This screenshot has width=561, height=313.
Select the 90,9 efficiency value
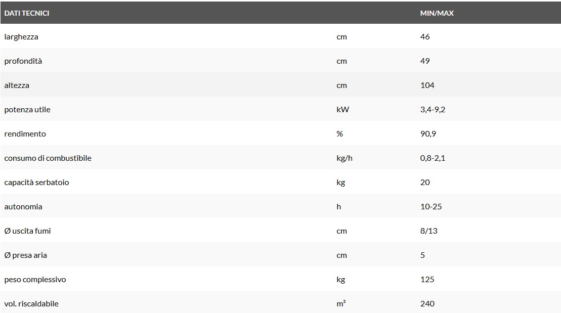click(x=427, y=134)
